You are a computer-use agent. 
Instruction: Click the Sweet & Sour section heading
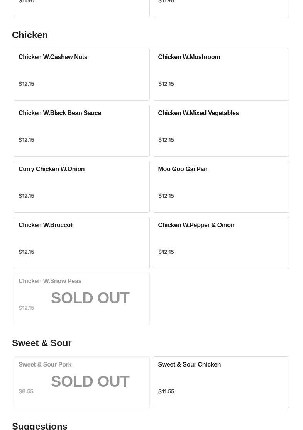click(42, 343)
